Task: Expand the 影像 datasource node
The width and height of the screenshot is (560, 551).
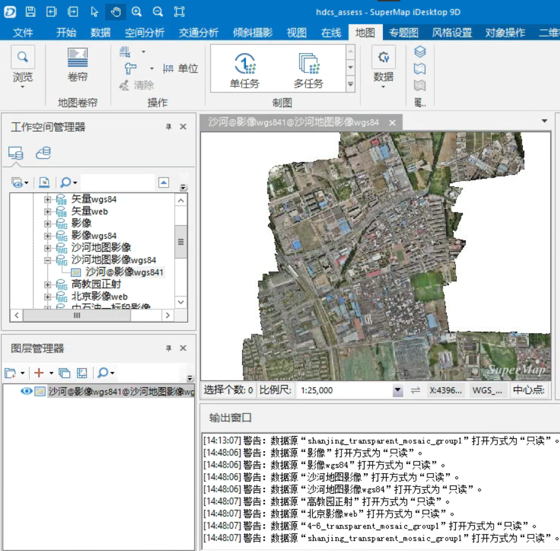Action: point(47,223)
